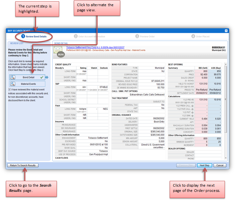This screenshot has width=235, height=200.
Task: Click the step 2 number circle icon
Action: pyautogui.click(x=76, y=36)
